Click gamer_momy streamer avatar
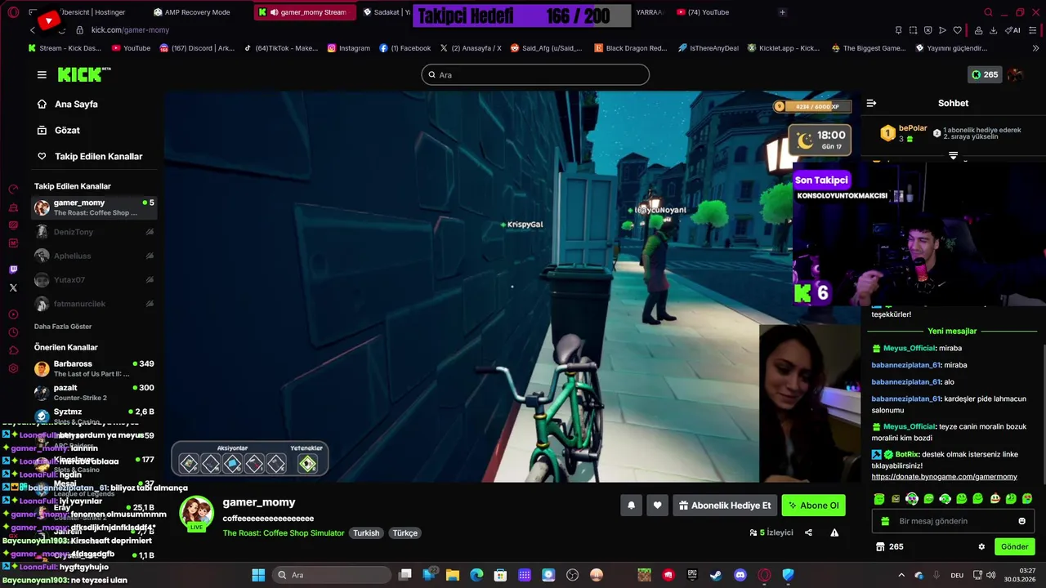 [196, 513]
